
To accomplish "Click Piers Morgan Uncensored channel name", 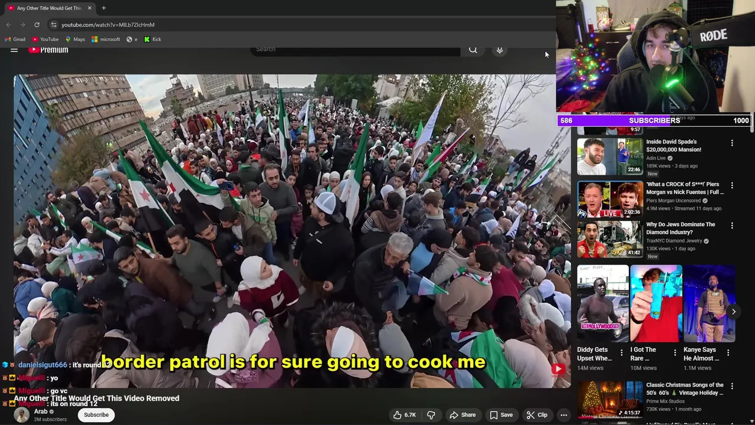I will (674, 201).
